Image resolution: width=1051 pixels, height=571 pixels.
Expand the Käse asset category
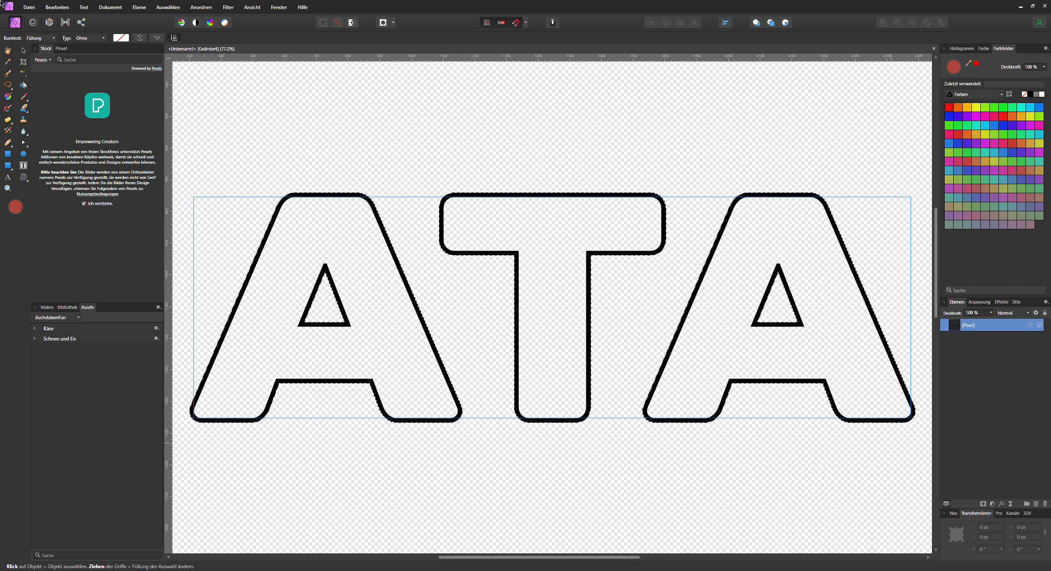pos(35,328)
